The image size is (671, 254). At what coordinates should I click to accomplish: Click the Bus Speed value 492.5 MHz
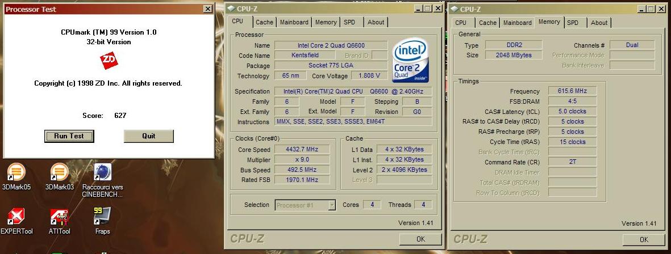tap(302, 170)
